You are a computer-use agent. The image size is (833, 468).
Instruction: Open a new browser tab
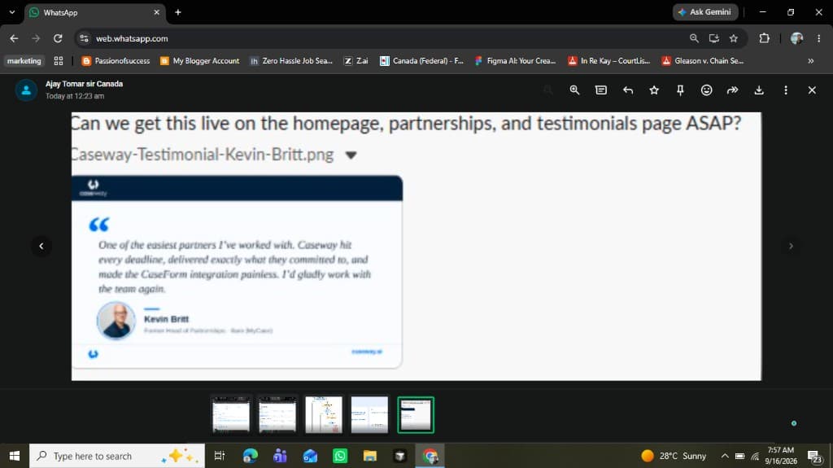[178, 12]
